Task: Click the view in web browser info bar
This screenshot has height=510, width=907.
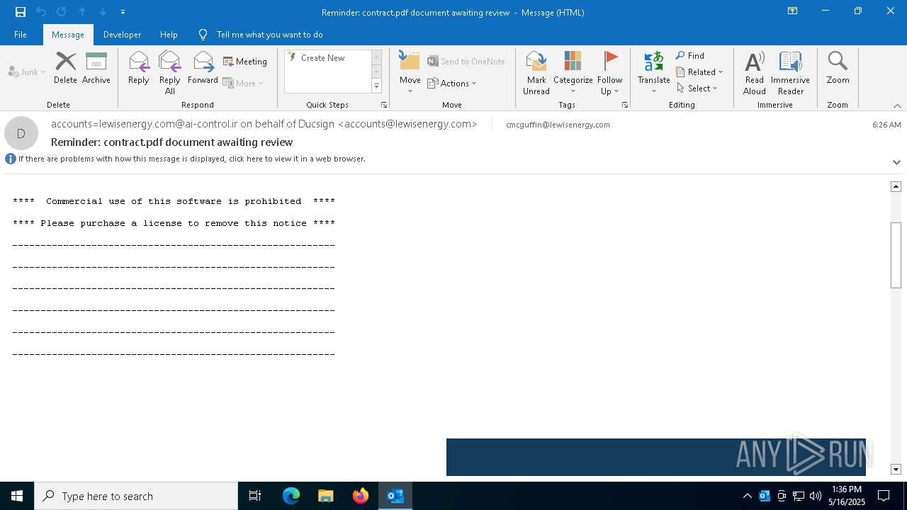Action: pos(191,159)
